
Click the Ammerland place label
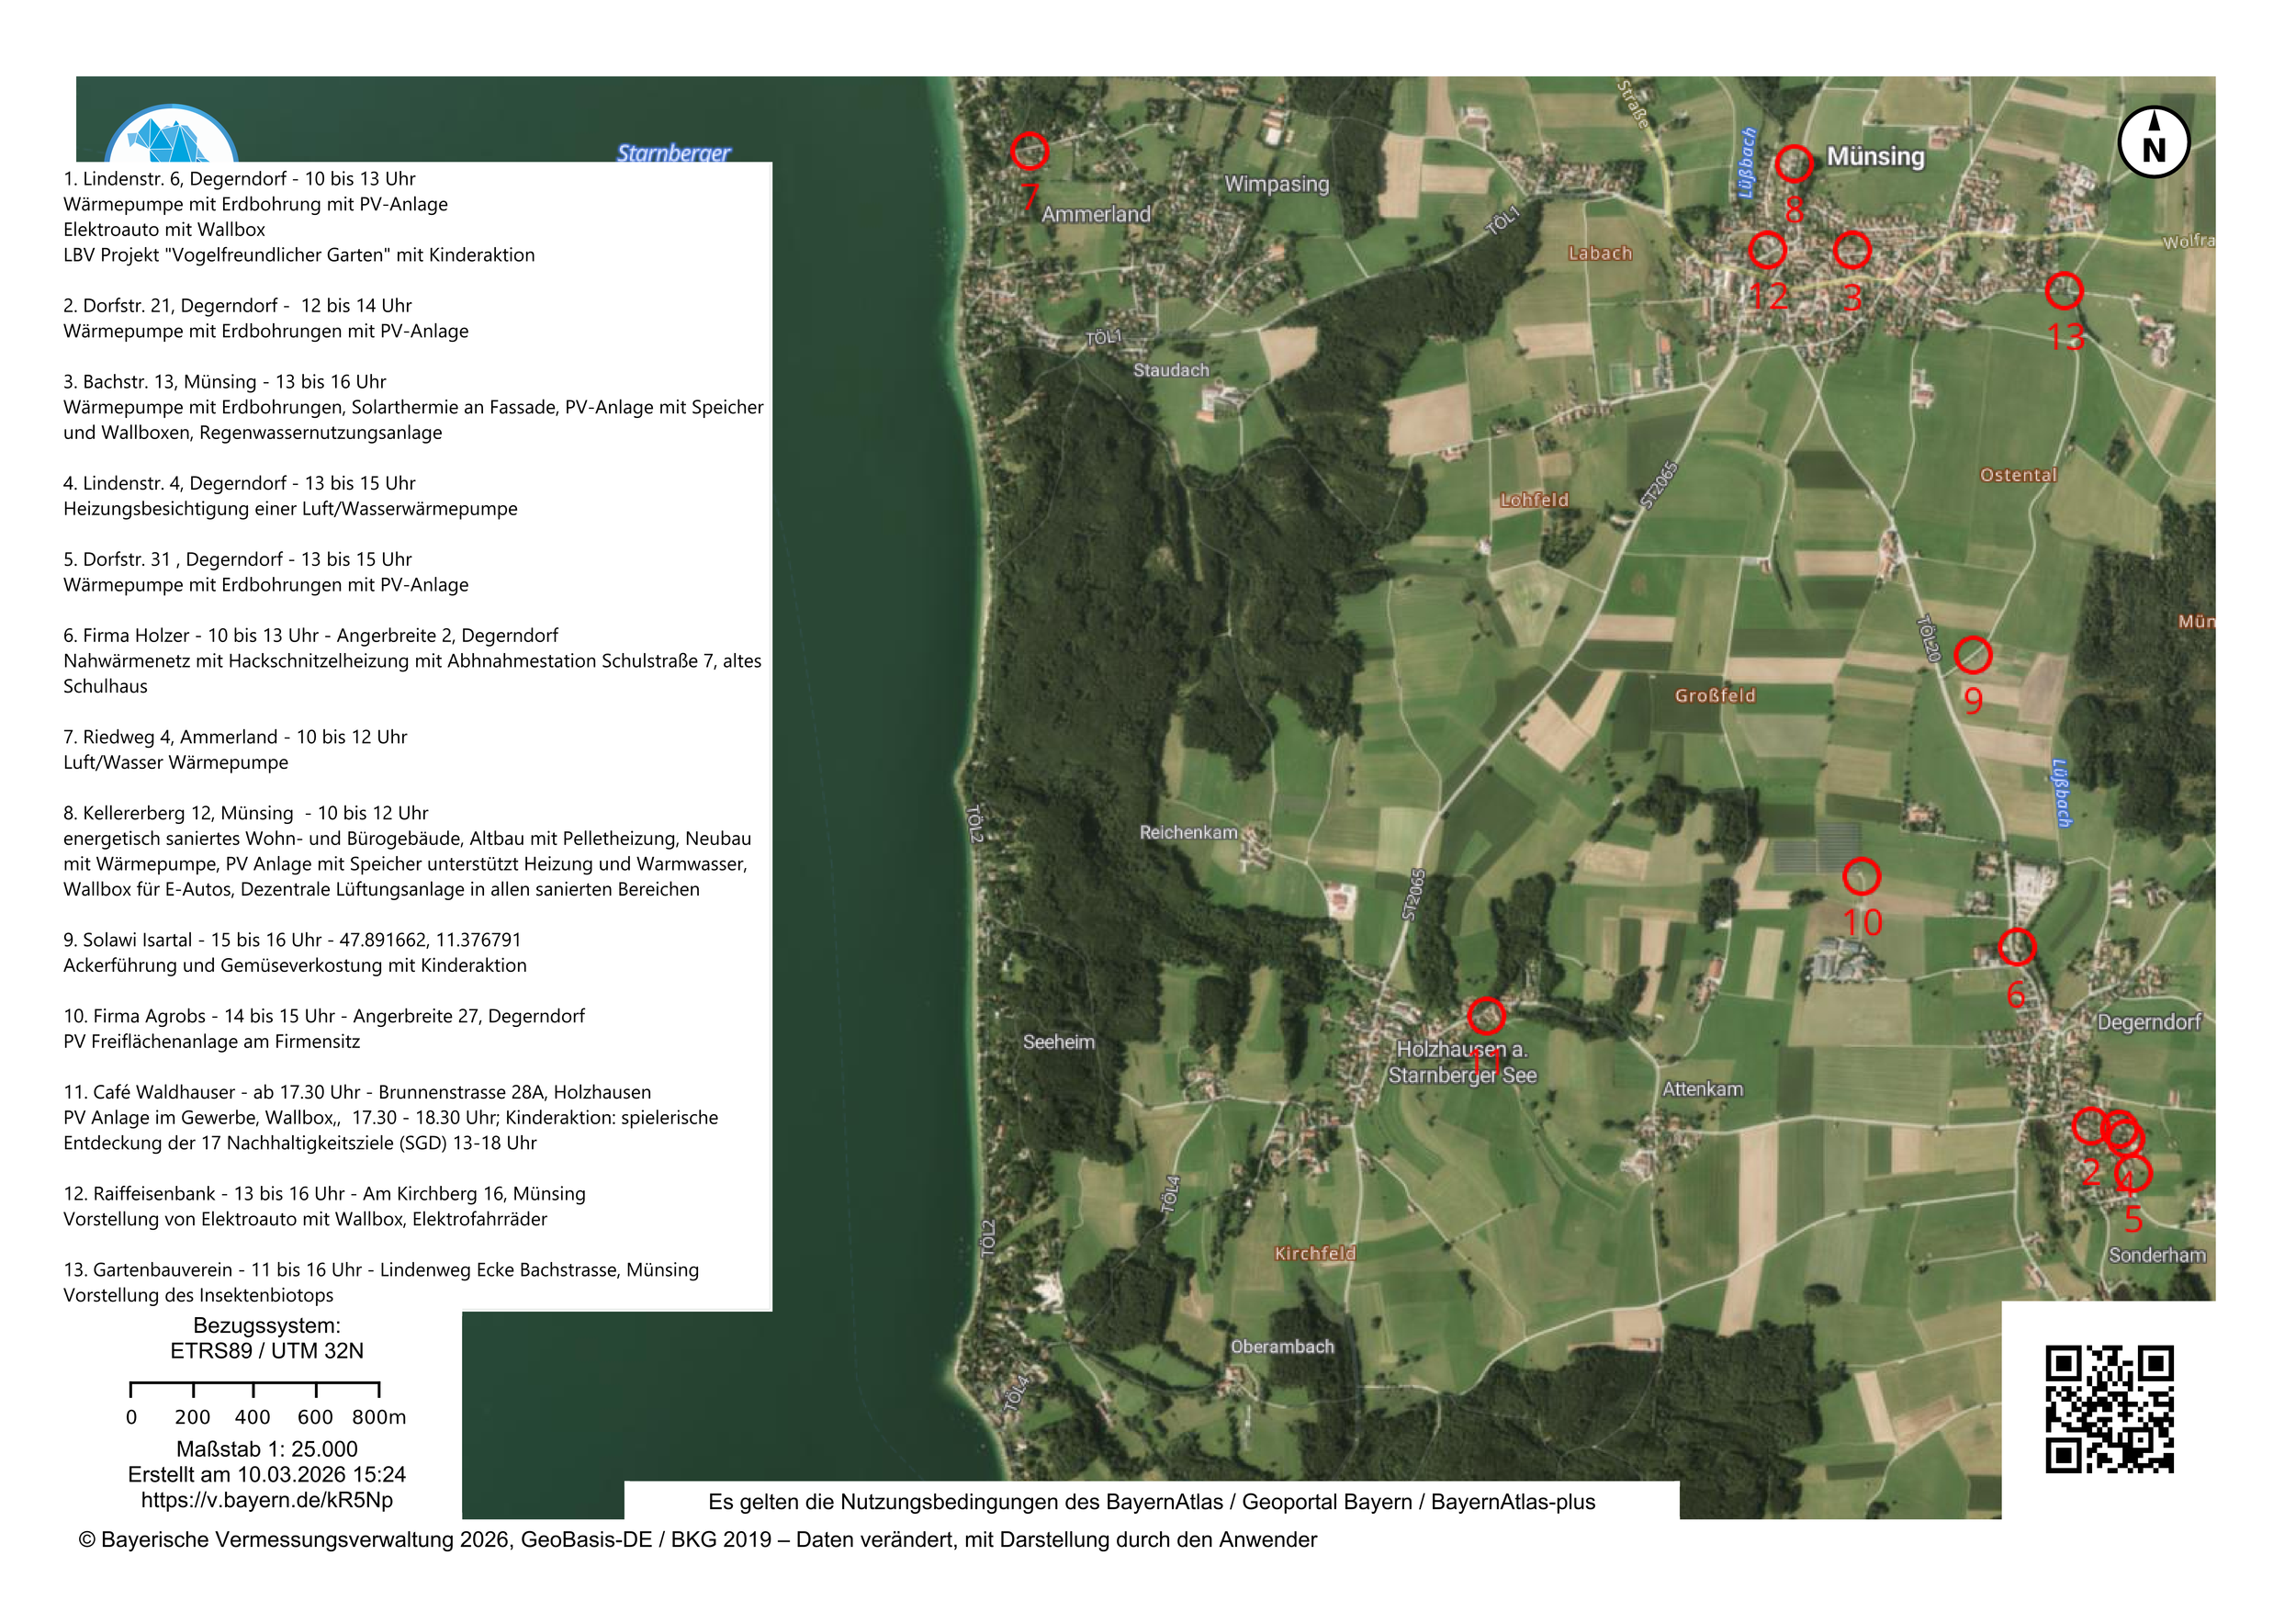point(1096,214)
